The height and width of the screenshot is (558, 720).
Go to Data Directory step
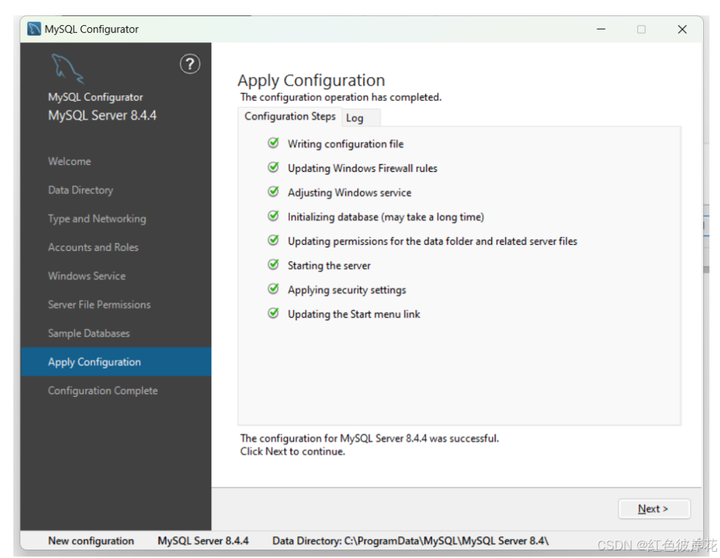(81, 190)
